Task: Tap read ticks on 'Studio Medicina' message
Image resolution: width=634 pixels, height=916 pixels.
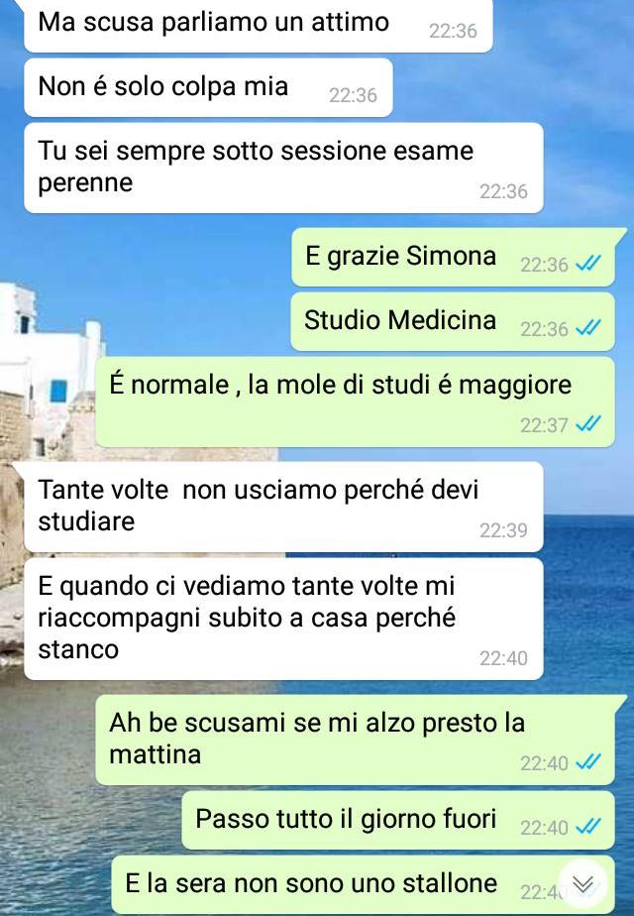Action: click(x=587, y=329)
